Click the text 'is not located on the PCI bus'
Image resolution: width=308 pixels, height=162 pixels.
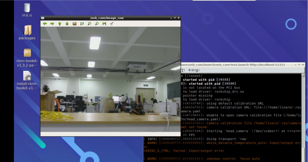211,88
